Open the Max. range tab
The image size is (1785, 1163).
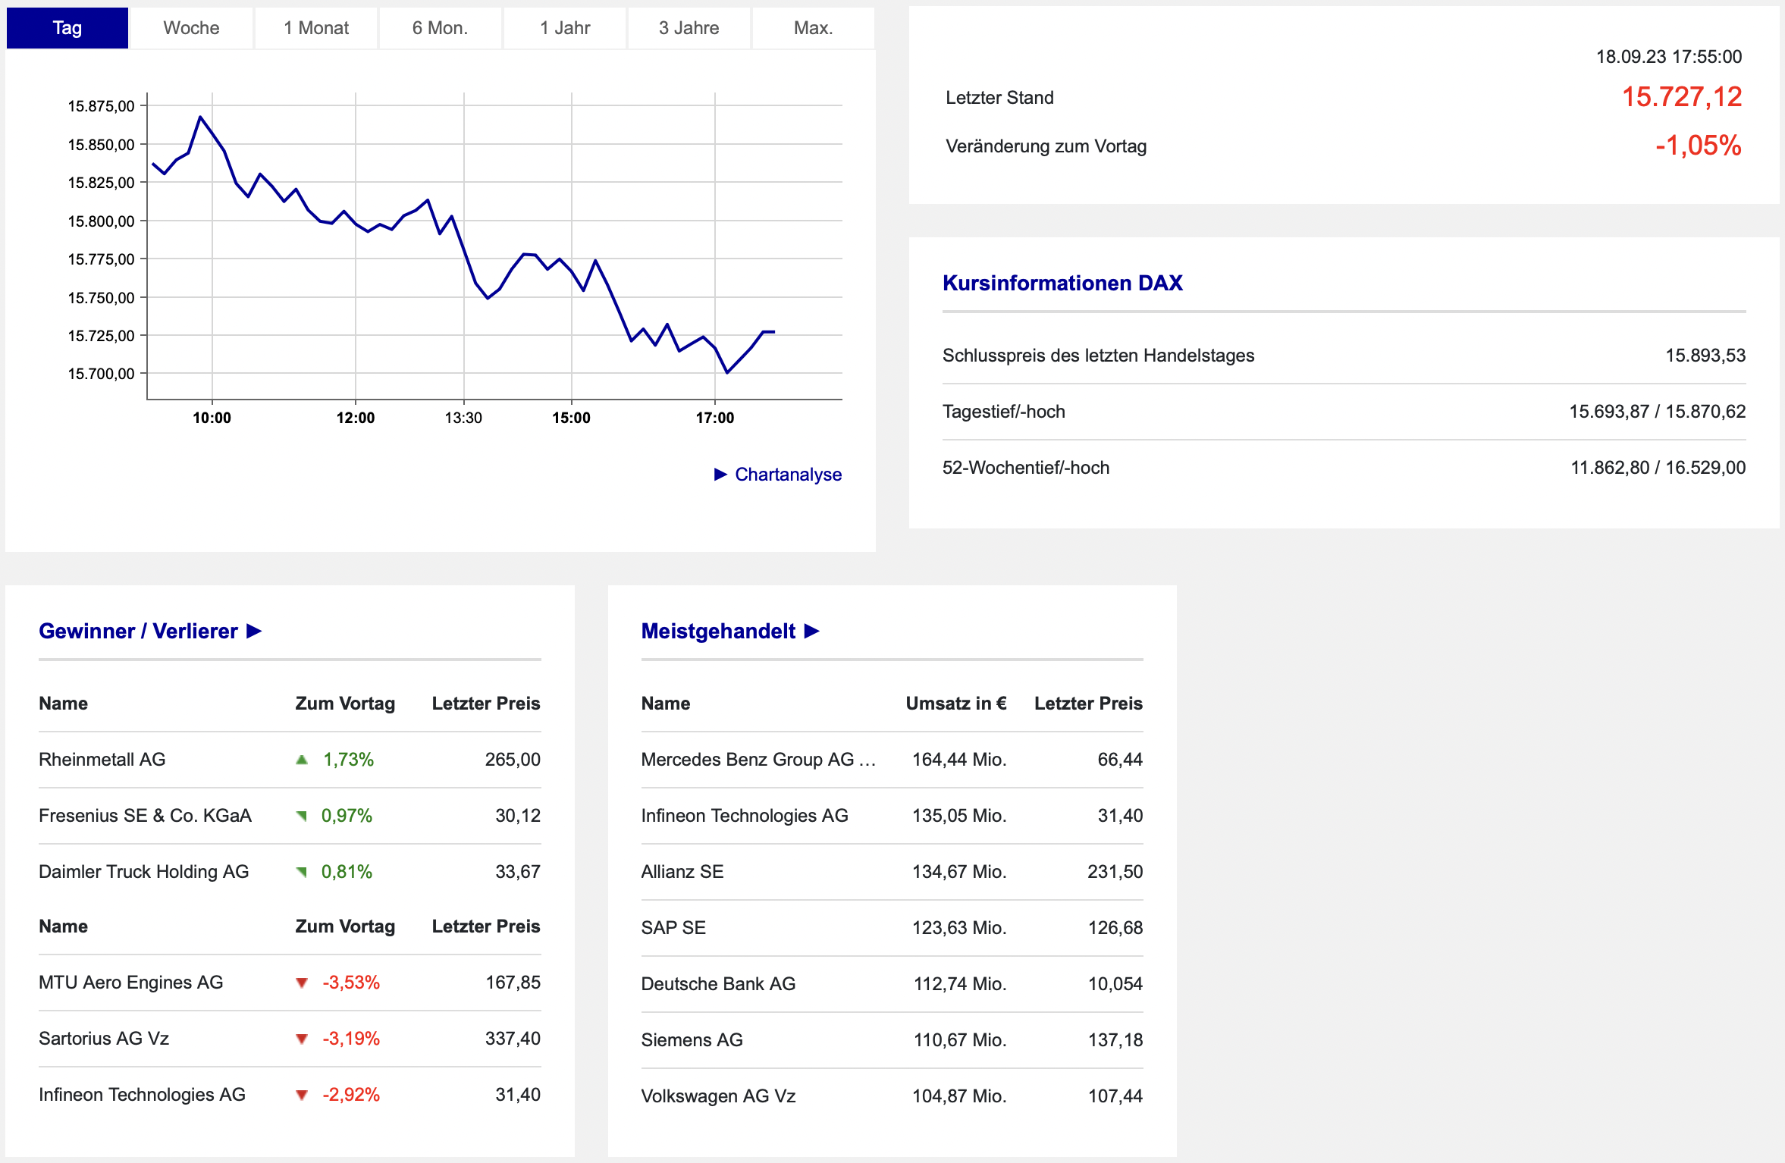point(813,28)
